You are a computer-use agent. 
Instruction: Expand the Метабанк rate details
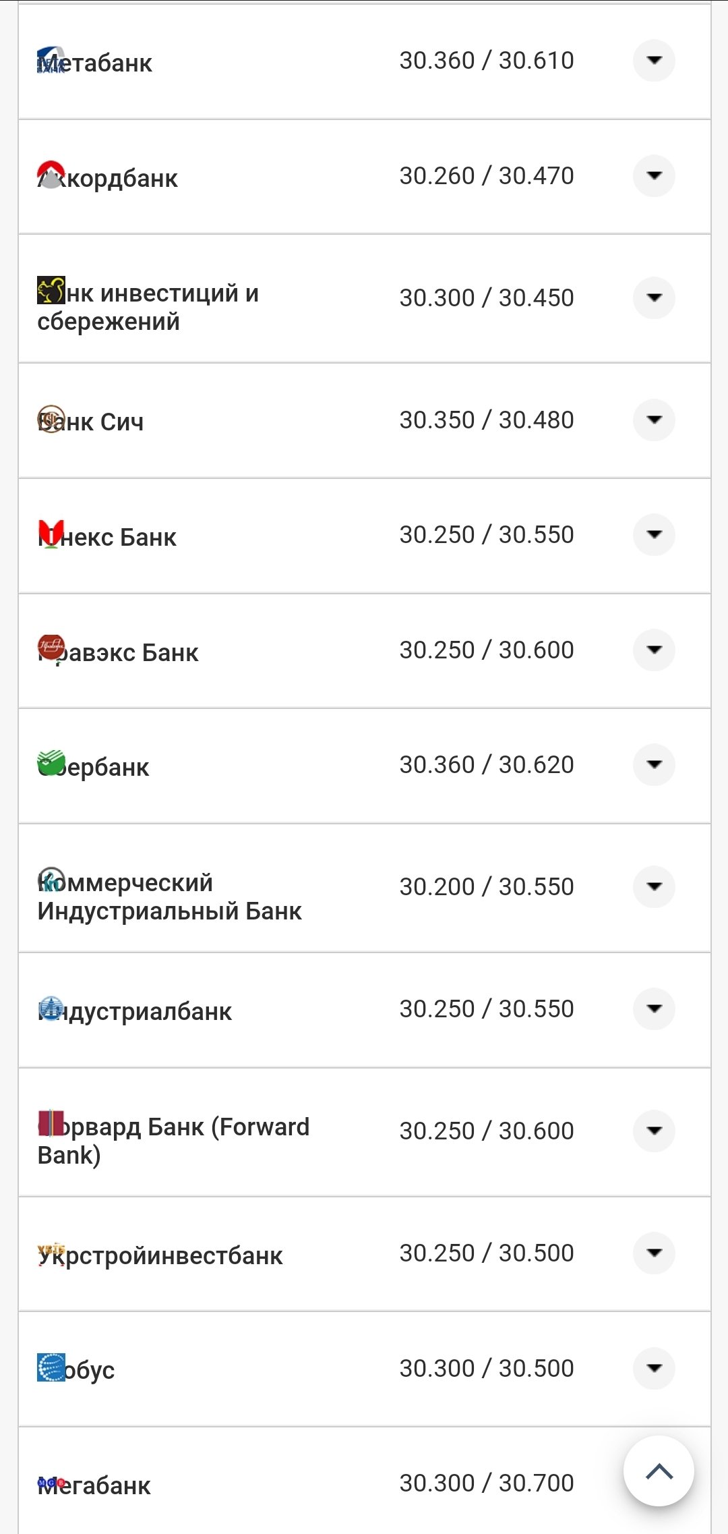[654, 61]
